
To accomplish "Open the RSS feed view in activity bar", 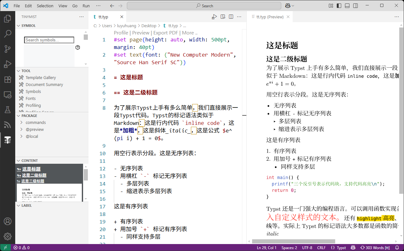I will click(x=8, y=125).
